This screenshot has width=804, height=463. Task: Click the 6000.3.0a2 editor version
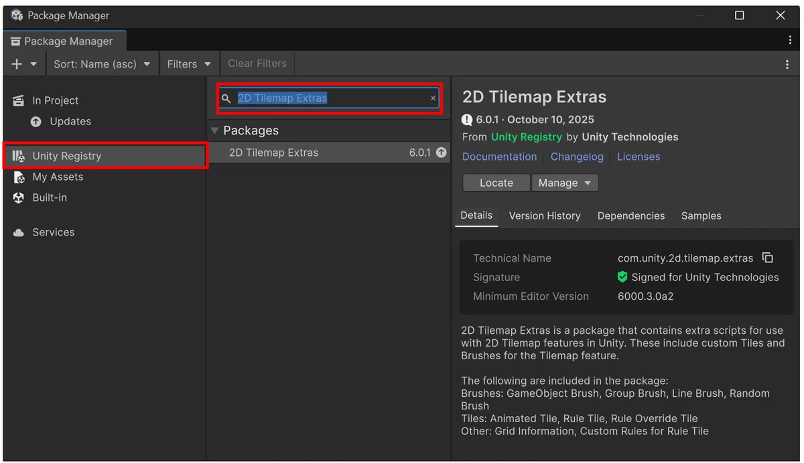646,296
